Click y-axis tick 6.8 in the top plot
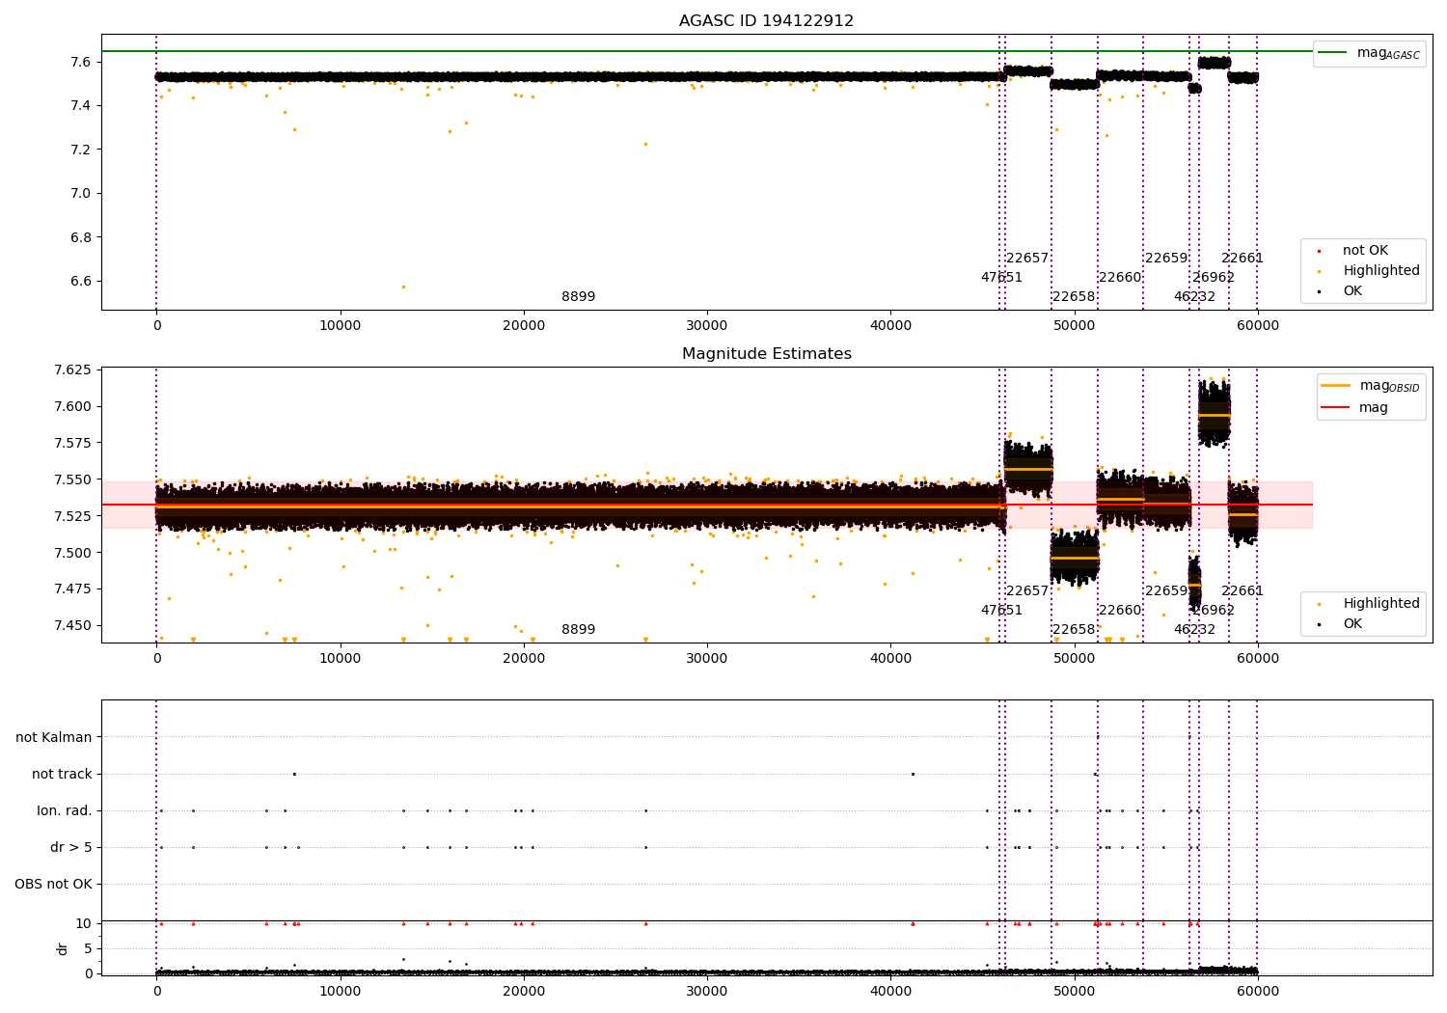 click(81, 237)
